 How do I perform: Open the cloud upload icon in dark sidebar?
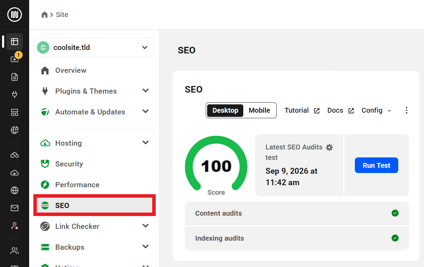point(15,173)
